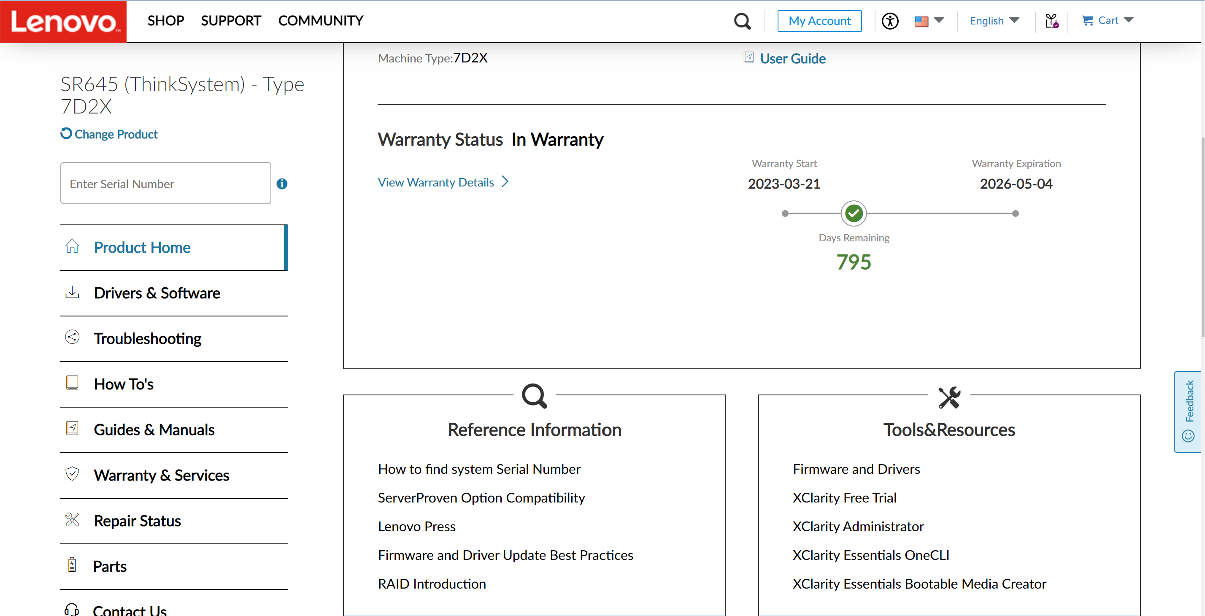Click the Change Product refresh icon

[66, 134]
